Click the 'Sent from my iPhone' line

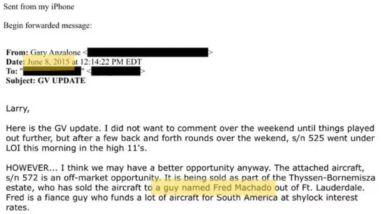(39, 7)
